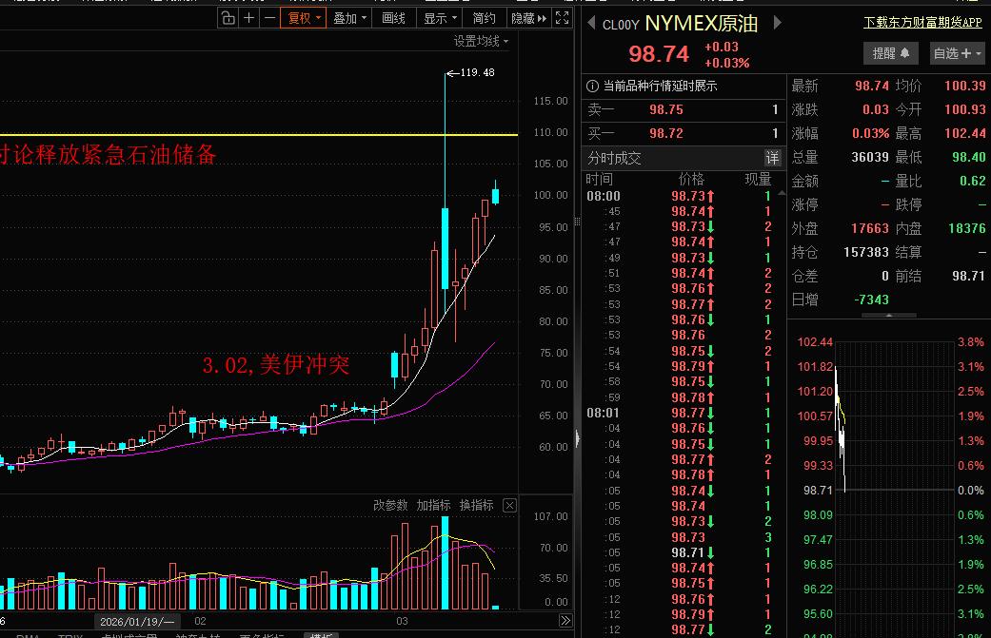The height and width of the screenshot is (638, 991).
Task: Select the 画线 drawing tool button
Action: pyautogui.click(x=394, y=18)
